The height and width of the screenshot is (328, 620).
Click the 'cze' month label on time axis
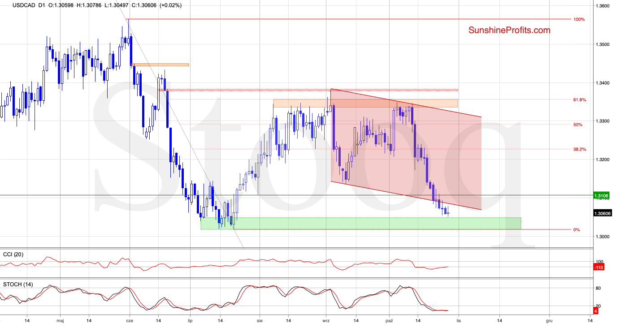pos(130,321)
